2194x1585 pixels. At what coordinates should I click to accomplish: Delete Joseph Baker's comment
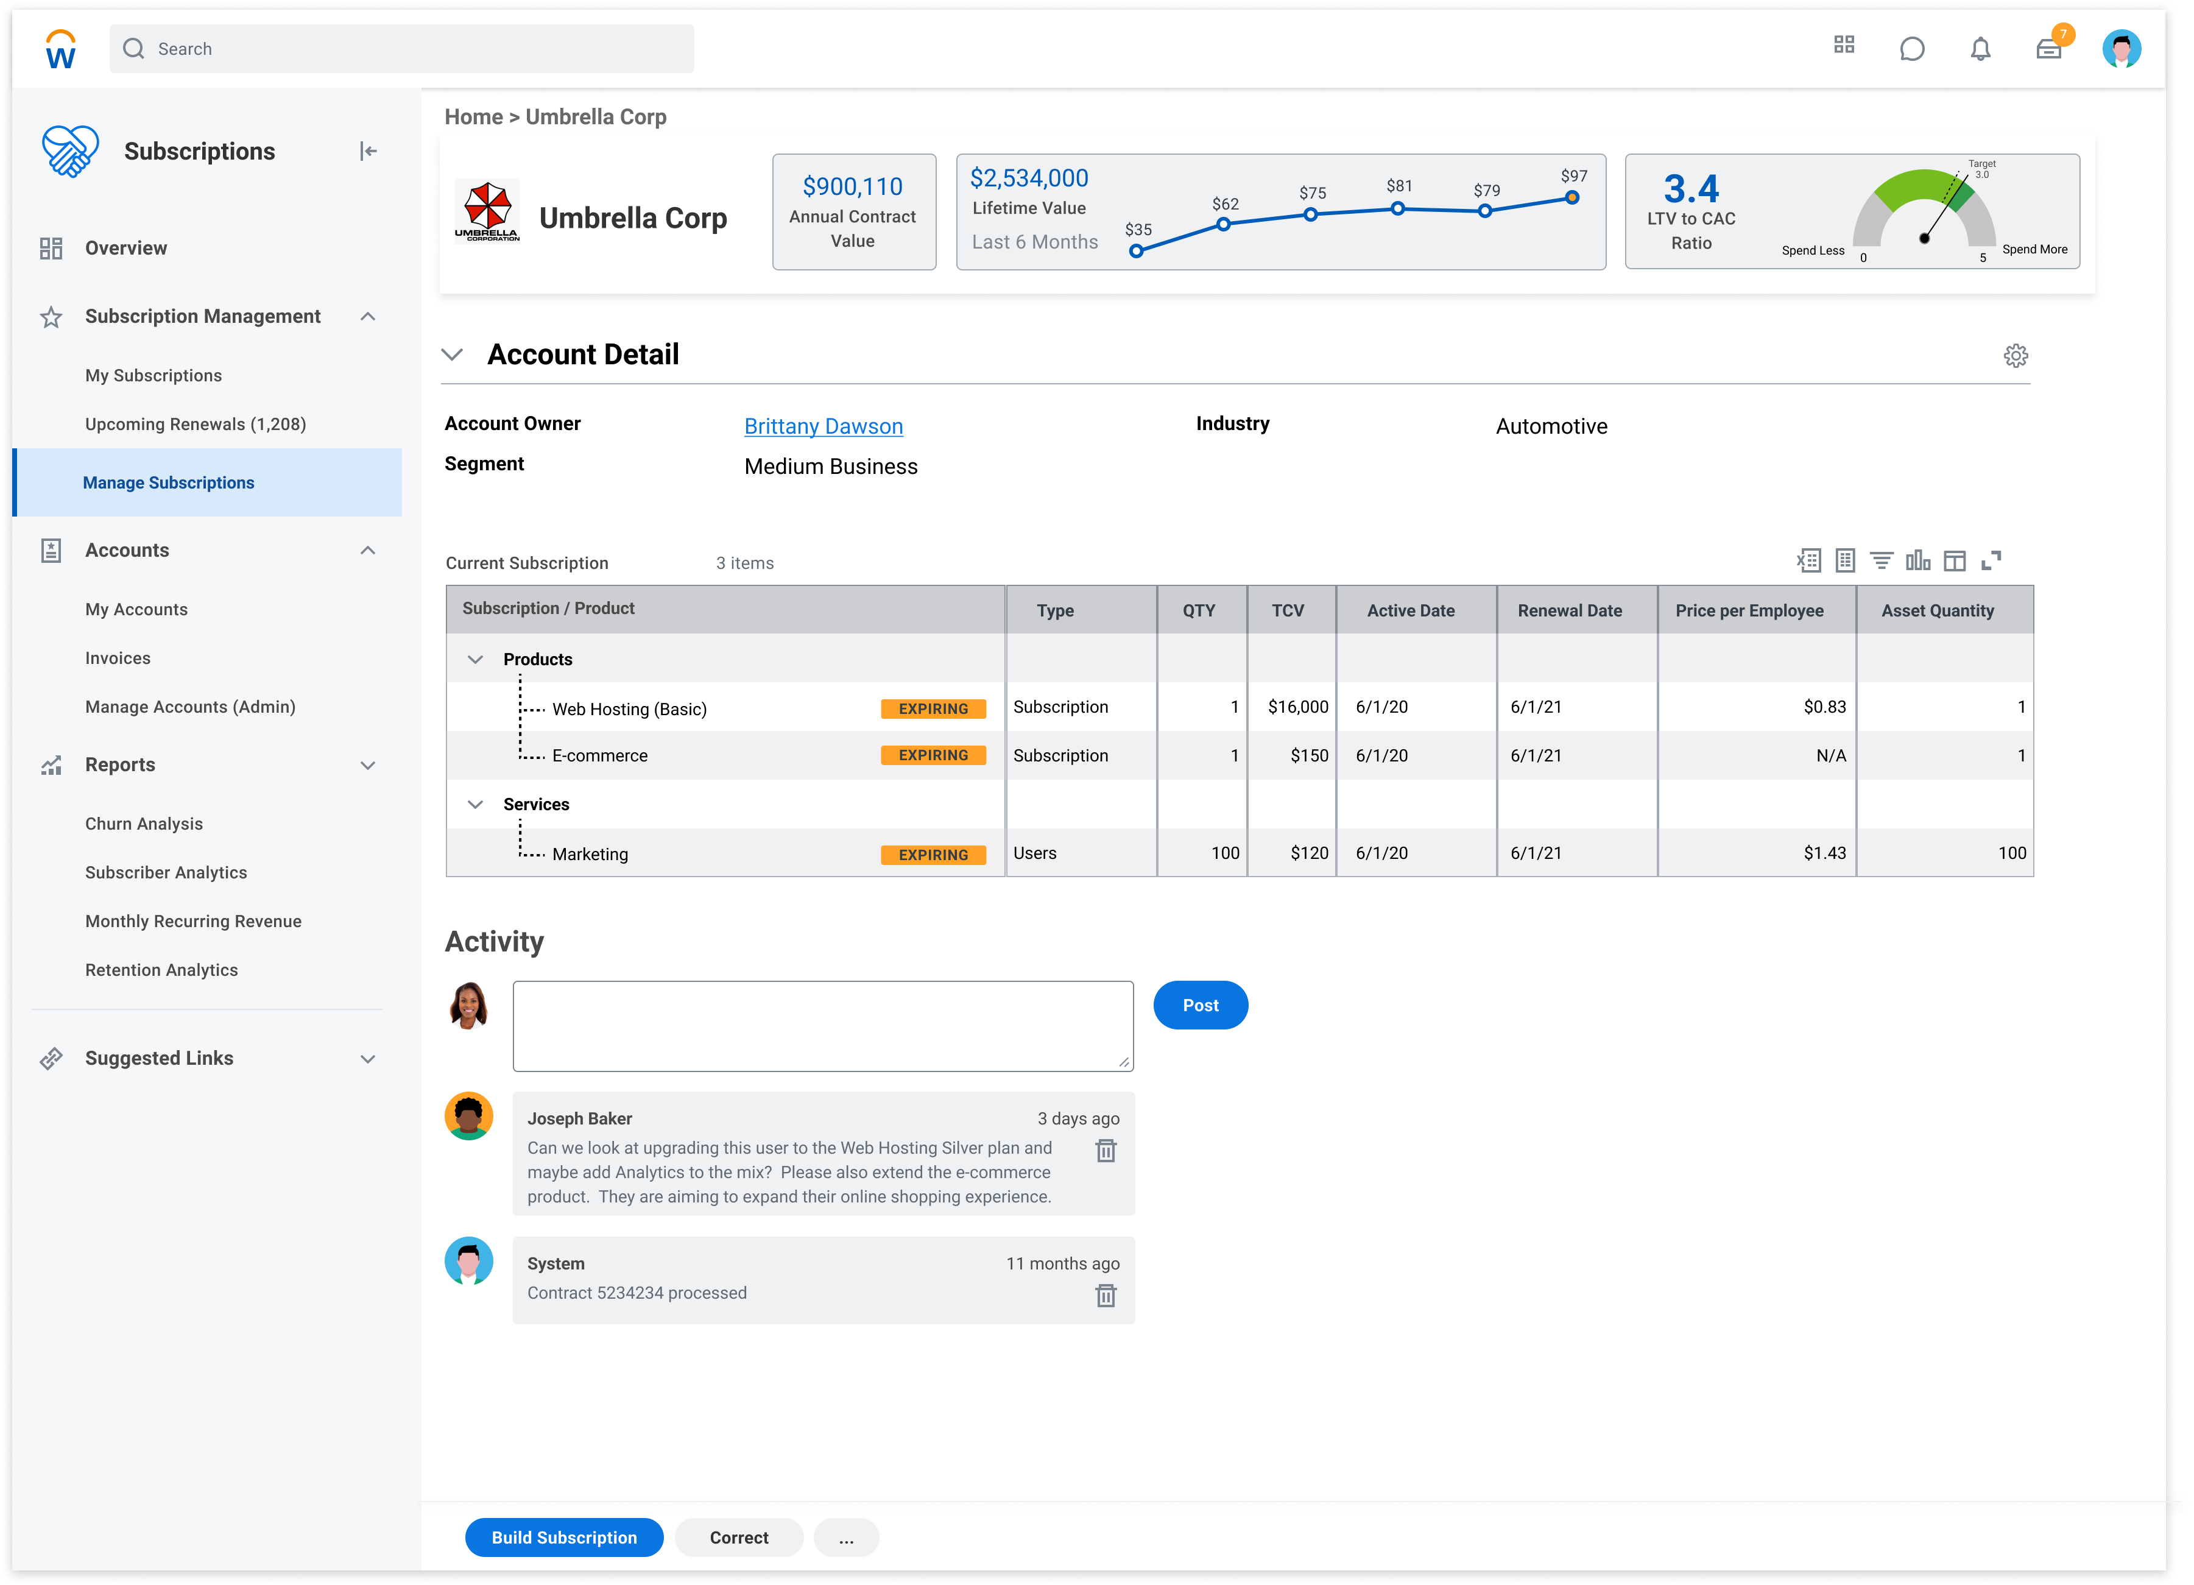1106,1151
